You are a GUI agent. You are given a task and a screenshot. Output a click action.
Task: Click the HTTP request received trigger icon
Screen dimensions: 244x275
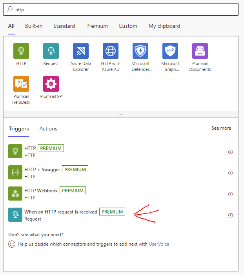15,215
